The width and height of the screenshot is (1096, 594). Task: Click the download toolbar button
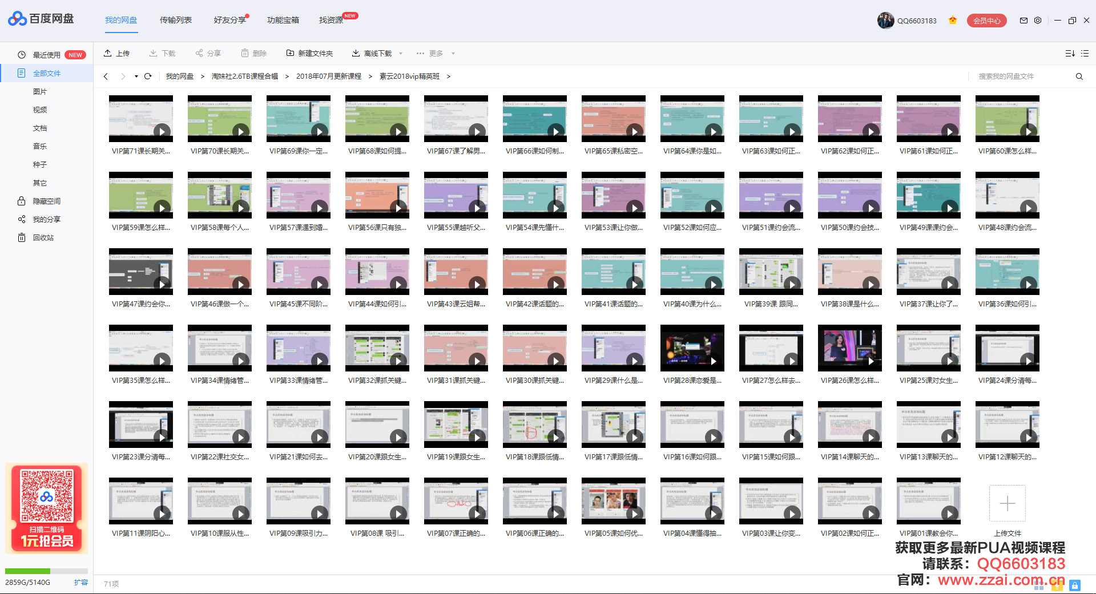[162, 53]
